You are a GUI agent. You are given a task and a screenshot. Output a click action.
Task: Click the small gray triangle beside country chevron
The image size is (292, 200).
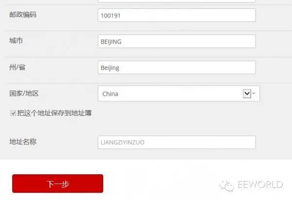tap(254, 93)
